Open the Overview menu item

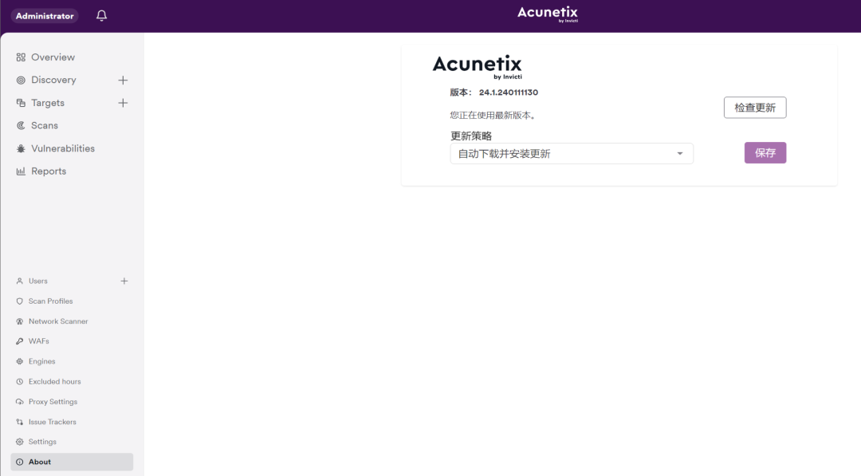click(53, 57)
